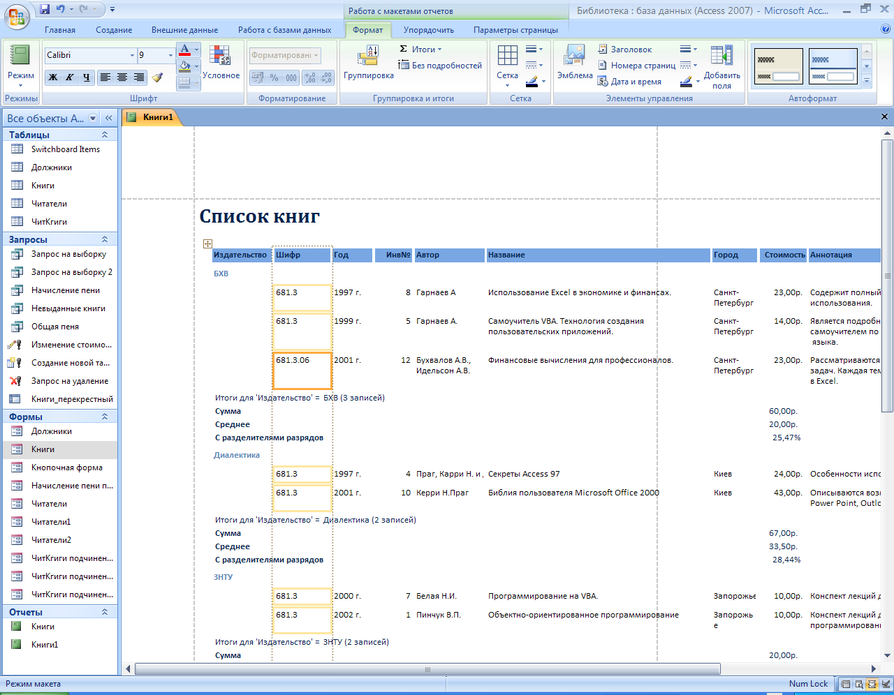The image size is (894, 695).
Task: Insert Номера страниц page numbers
Action: (636, 66)
